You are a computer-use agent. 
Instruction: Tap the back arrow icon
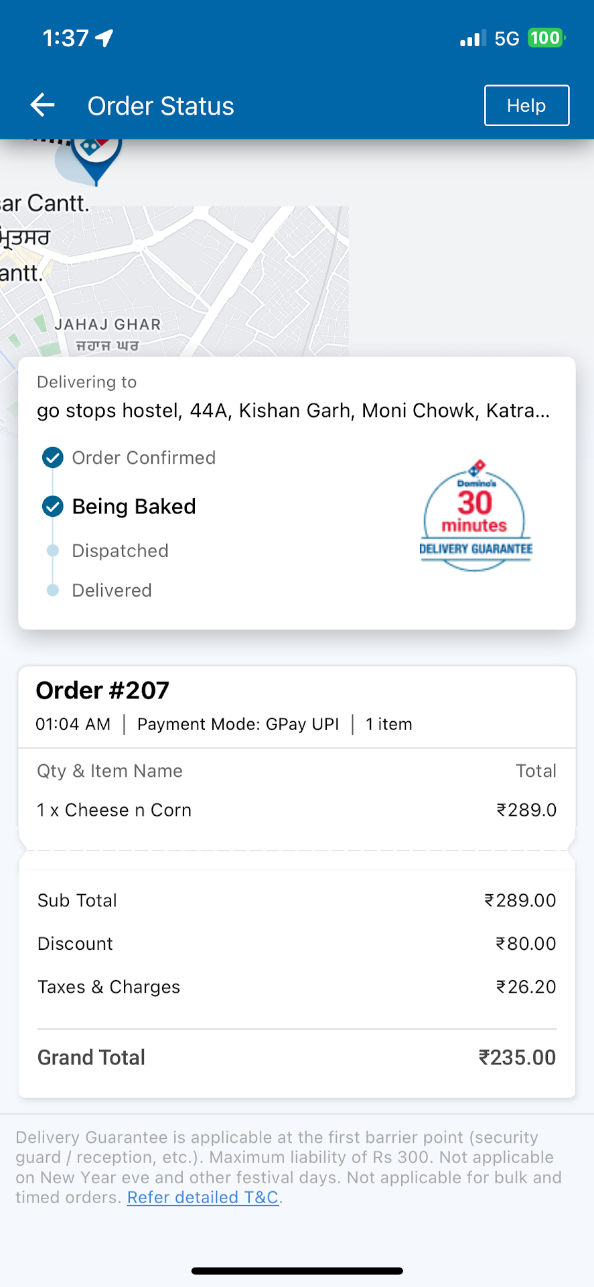(42, 105)
